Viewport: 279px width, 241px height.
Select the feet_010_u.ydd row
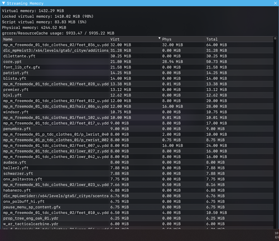pyautogui.click(x=138, y=213)
